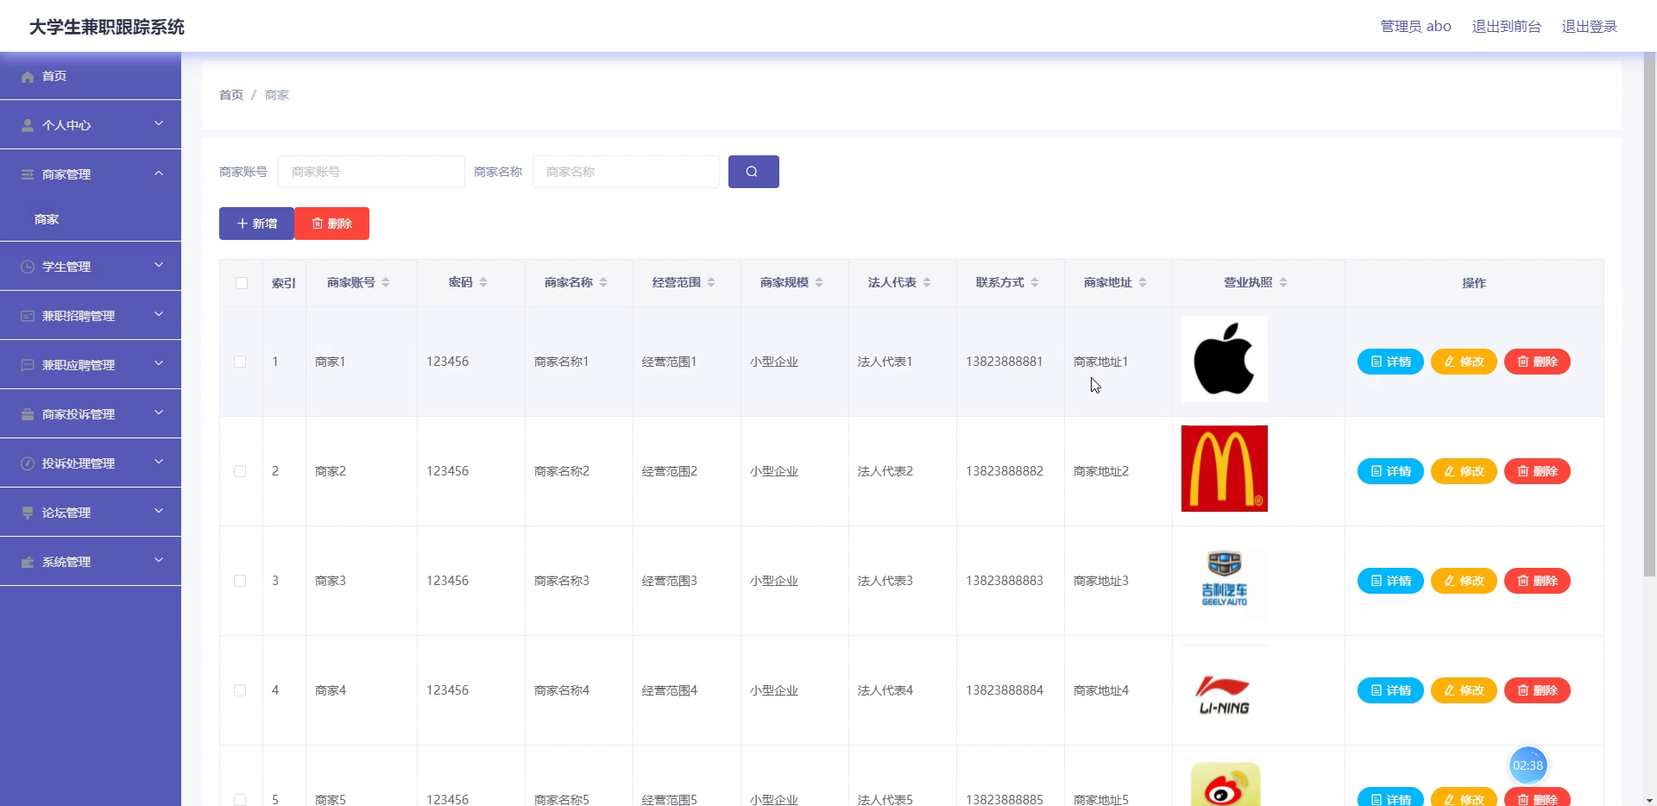The width and height of the screenshot is (1657, 806).
Task: Check the checkbox for 商家3 row
Action: click(240, 581)
